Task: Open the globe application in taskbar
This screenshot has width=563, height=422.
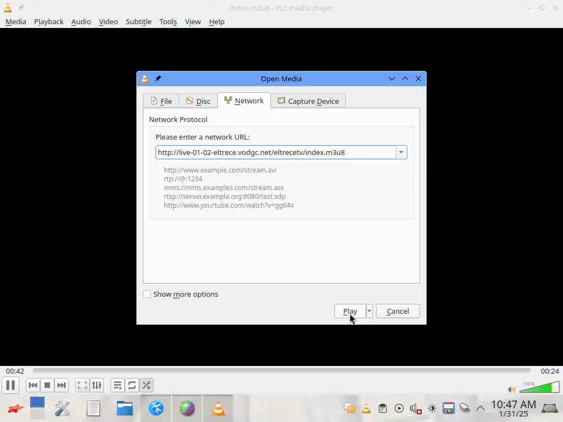Action: pyautogui.click(x=187, y=408)
